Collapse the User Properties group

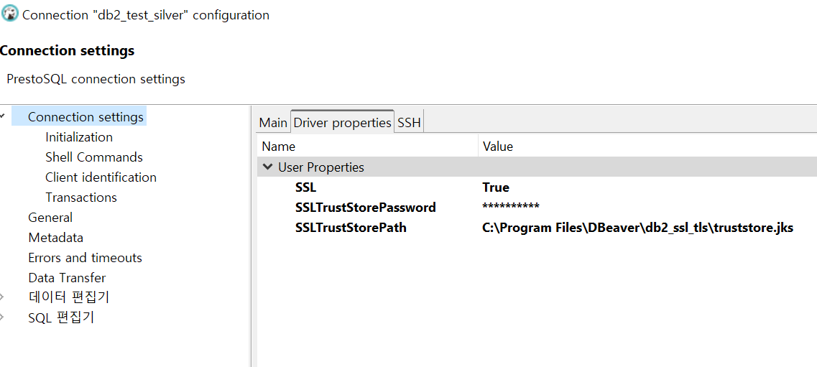268,167
